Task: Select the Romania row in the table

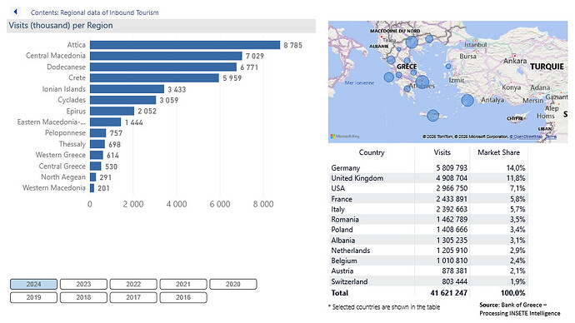Action: pyautogui.click(x=428, y=220)
